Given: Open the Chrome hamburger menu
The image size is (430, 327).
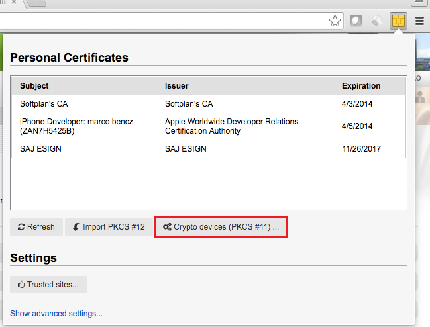Looking at the screenshot, I should [419, 21].
